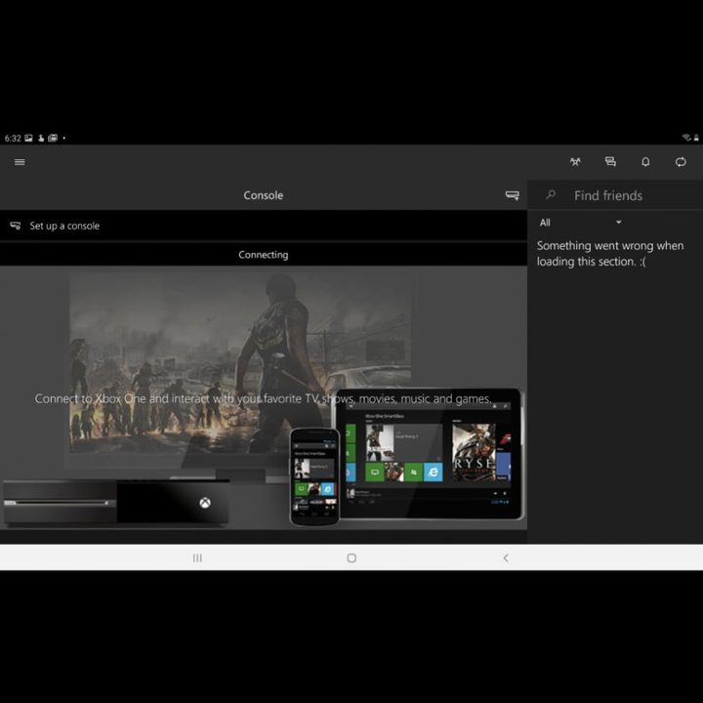Viewport: 703px width, 703px height.
Task: Tap the Wi-Fi status bar icon
Action: [x=686, y=138]
